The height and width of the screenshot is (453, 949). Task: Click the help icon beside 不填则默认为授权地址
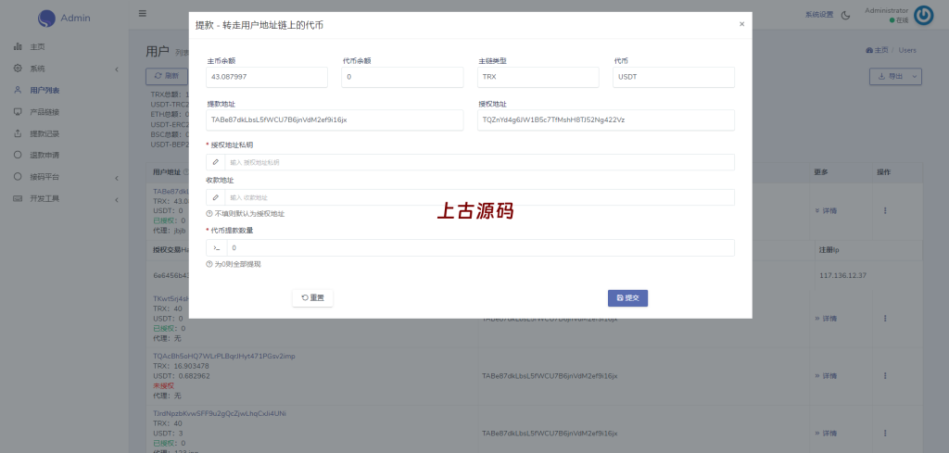209,213
